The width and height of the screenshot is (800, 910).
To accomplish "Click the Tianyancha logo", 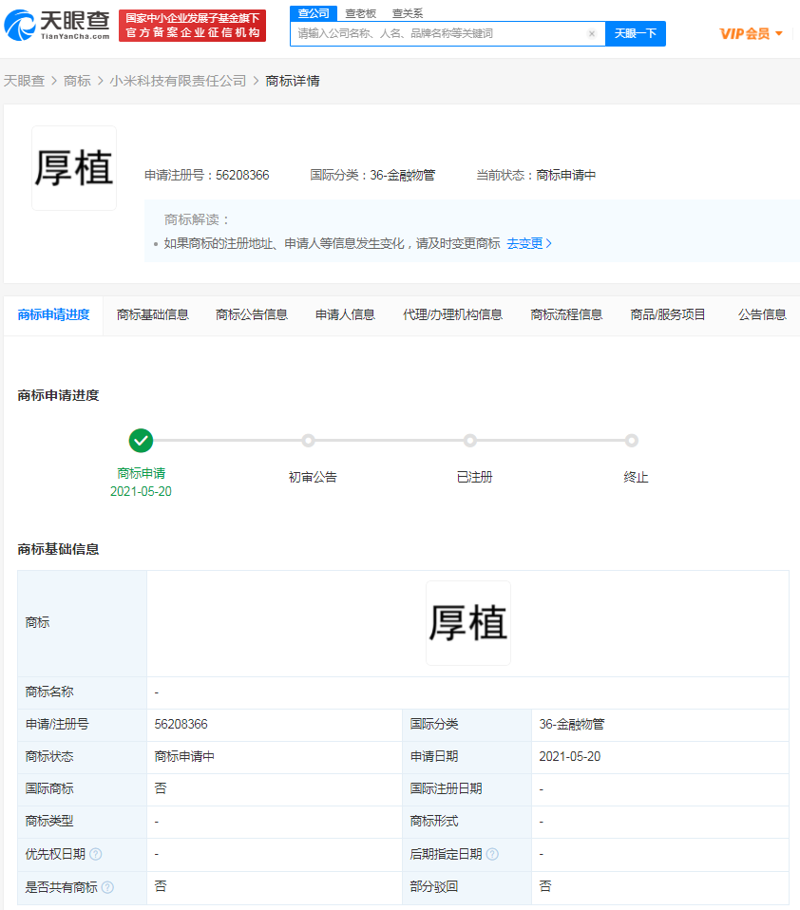I will 55,27.
